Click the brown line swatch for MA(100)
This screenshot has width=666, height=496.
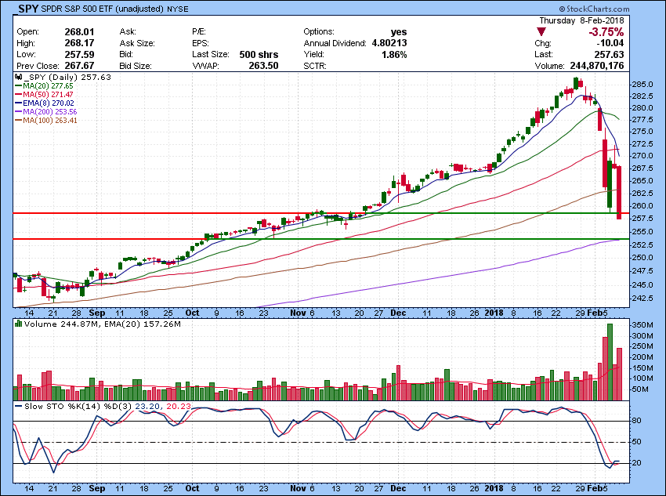19,121
